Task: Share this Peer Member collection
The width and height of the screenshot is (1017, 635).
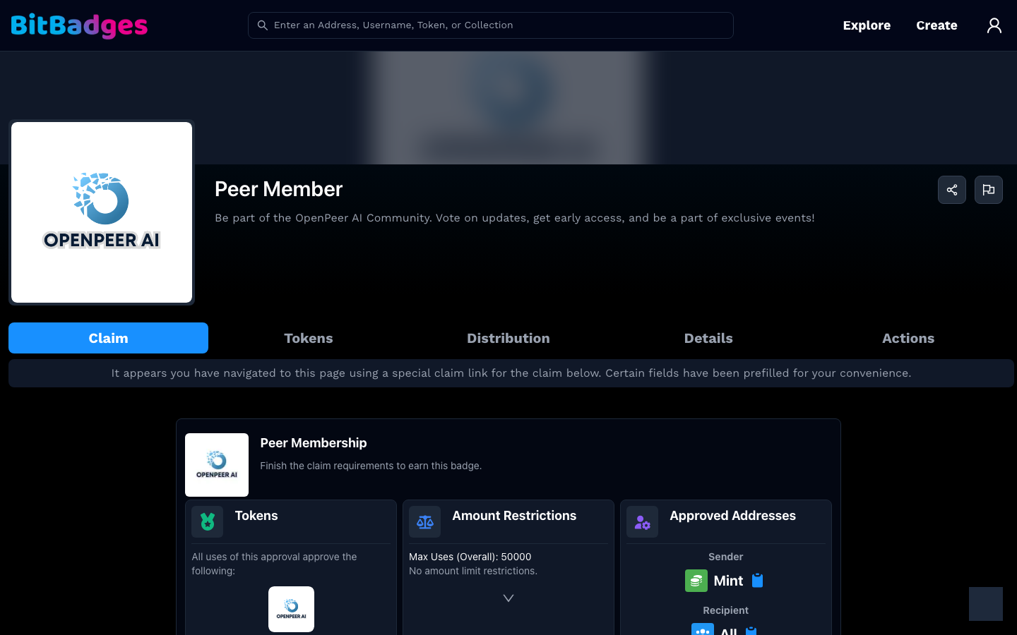Action: [952, 190]
